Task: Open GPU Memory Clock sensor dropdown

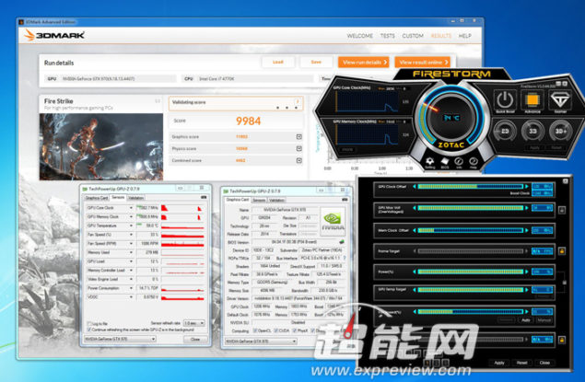Action: click(x=131, y=216)
